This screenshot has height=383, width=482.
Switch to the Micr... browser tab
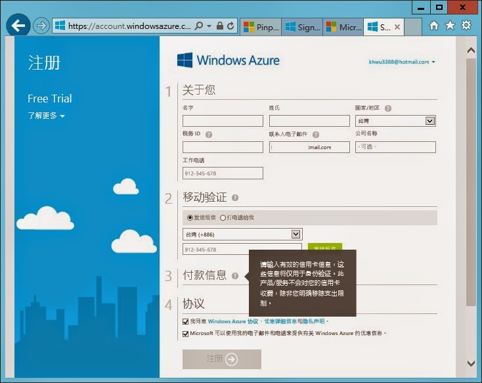coord(343,27)
